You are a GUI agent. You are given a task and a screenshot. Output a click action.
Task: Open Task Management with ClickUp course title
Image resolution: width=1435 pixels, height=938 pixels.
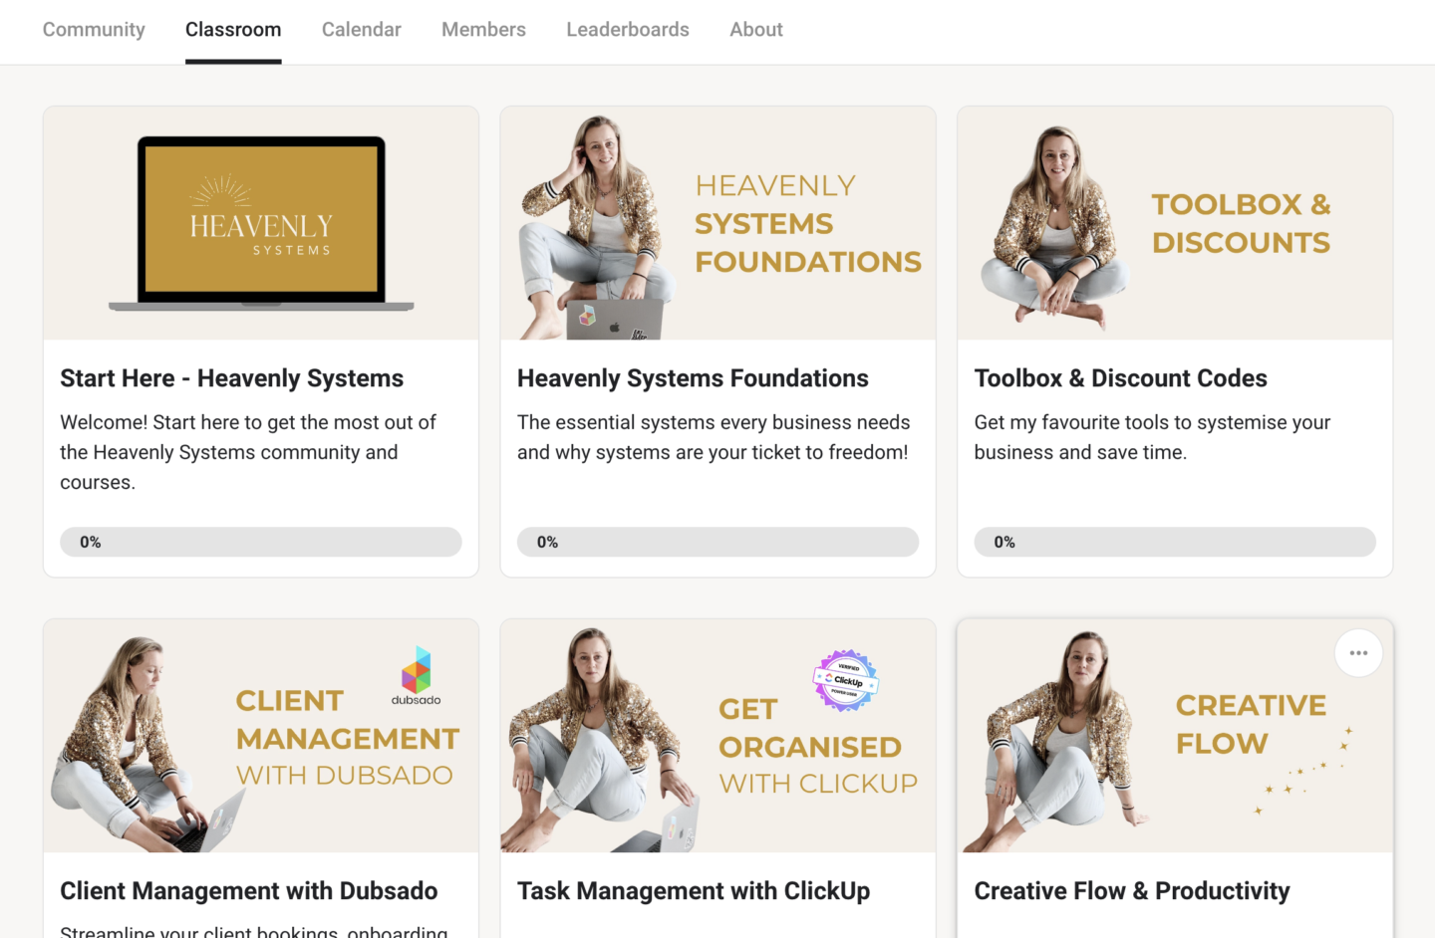pyautogui.click(x=694, y=891)
